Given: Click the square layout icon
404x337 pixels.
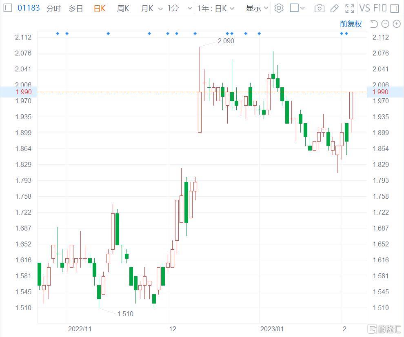Looking at the screenshot, I should pos(294,8).
